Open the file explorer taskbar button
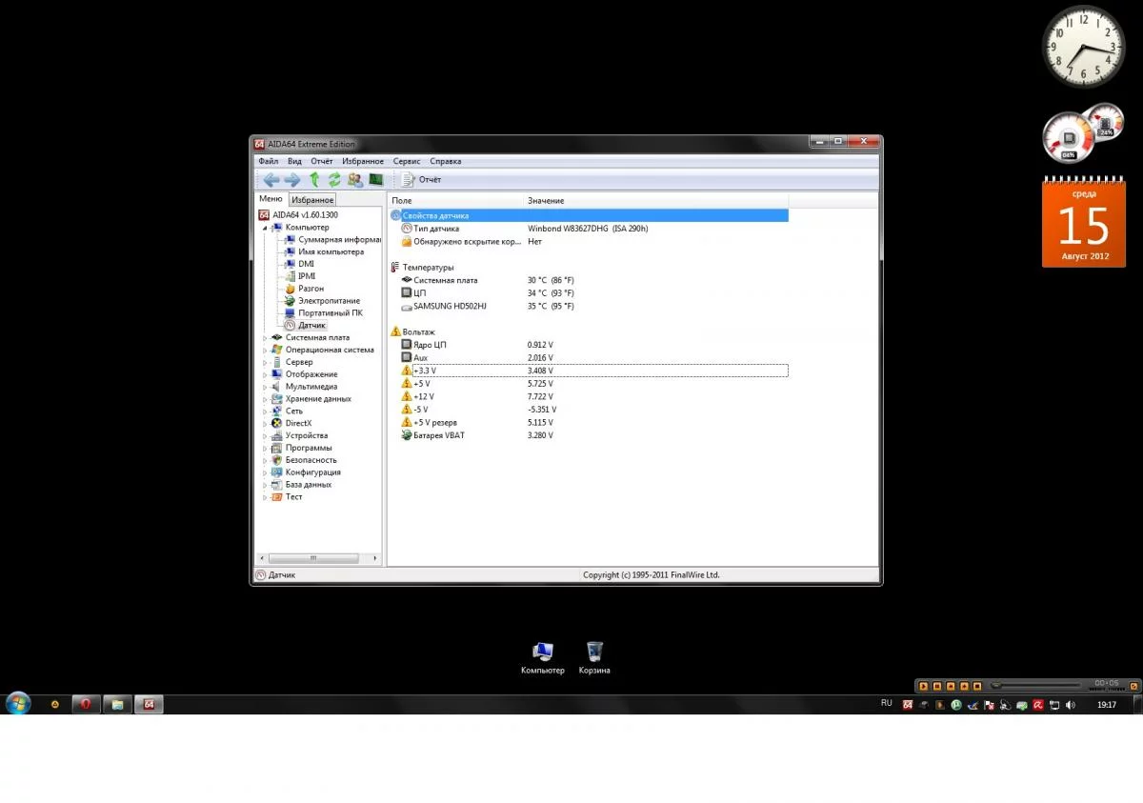This screenshot has width=1143, height=803. pyautogui.click(x=117, y=704)
